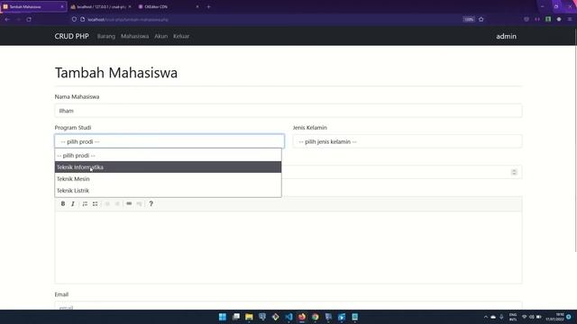
Task: Toggle Italic in the CKEditor toolbar
Action: (73, 203)
